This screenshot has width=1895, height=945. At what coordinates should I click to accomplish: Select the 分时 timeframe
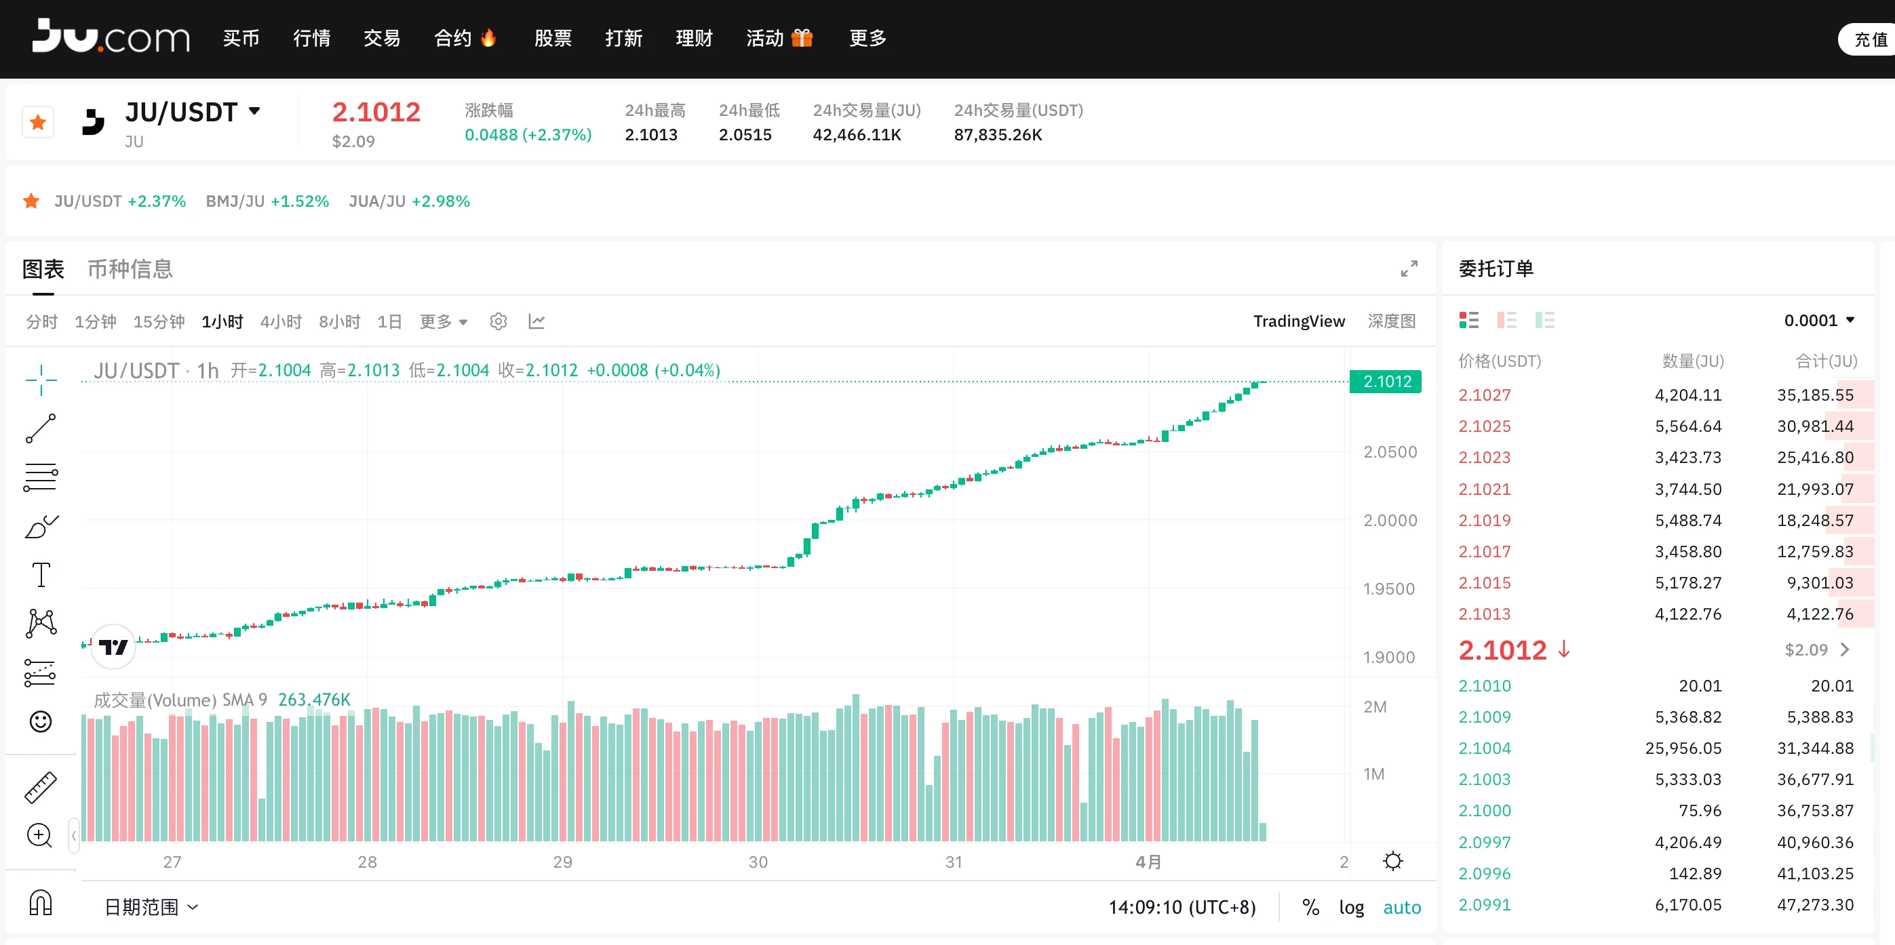pyautogui.click(x=42, y=322)
